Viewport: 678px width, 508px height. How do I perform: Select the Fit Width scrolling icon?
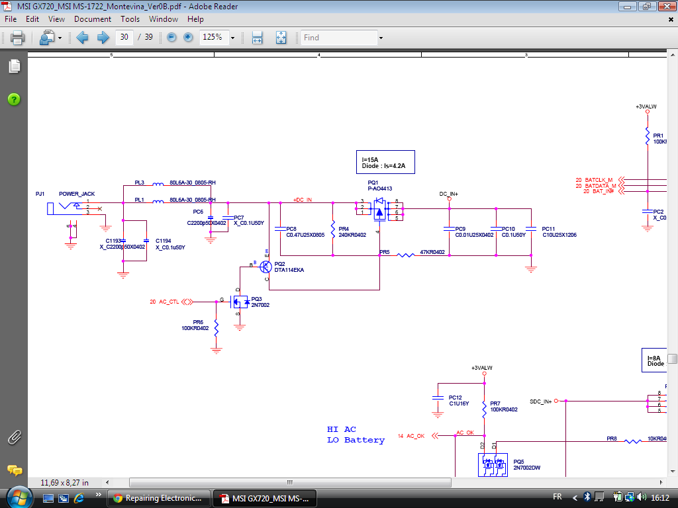pos(258,38)
